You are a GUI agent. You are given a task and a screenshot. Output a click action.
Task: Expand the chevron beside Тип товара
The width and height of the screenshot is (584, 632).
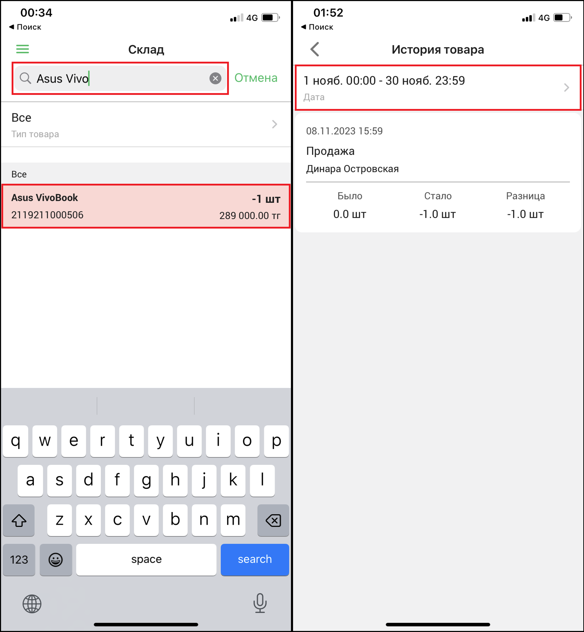tap(275, 124)
